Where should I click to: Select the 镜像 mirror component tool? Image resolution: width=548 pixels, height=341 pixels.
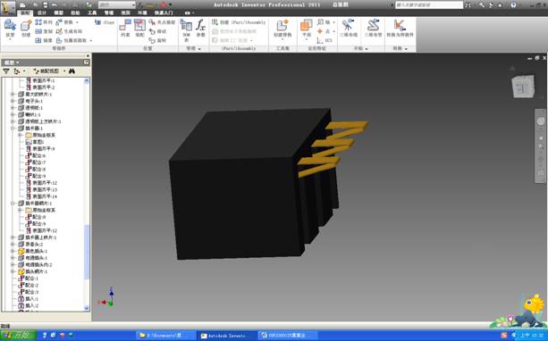[44, 40]
